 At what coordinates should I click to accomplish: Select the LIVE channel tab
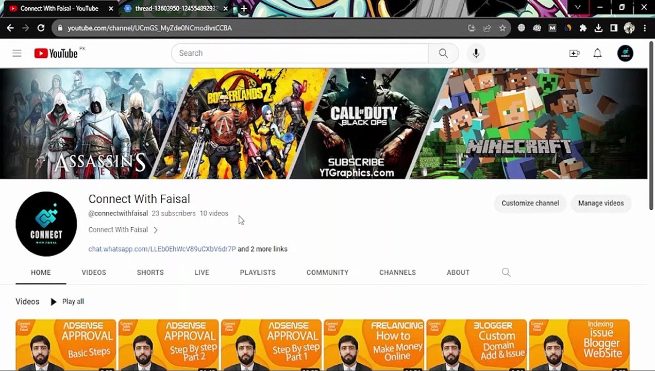point(201,273)
